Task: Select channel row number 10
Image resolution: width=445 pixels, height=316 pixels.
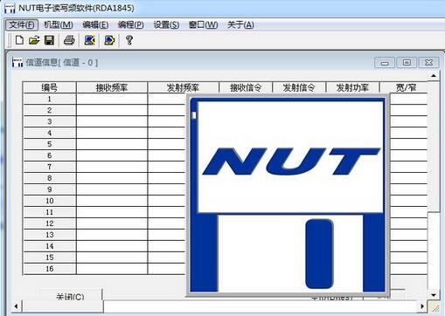Action: [49, 201]
